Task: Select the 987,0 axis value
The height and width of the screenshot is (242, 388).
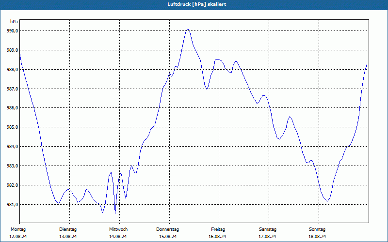Action: pyautogui.click(x=12, y=89)
